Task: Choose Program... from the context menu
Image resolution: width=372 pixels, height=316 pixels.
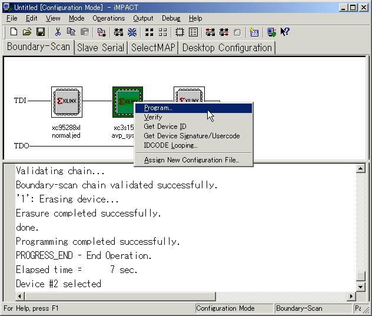Action: click(x=194, y=108)
